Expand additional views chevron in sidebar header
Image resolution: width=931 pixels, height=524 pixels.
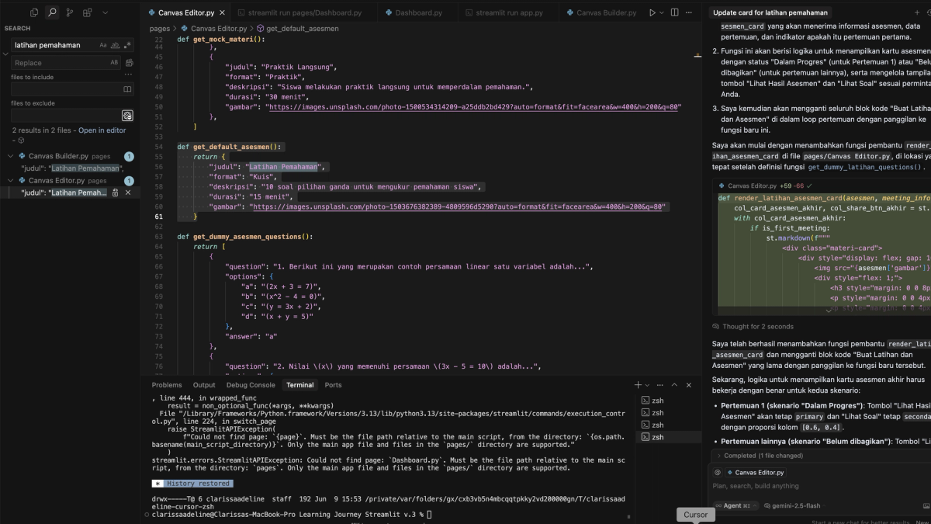(106, 12)
